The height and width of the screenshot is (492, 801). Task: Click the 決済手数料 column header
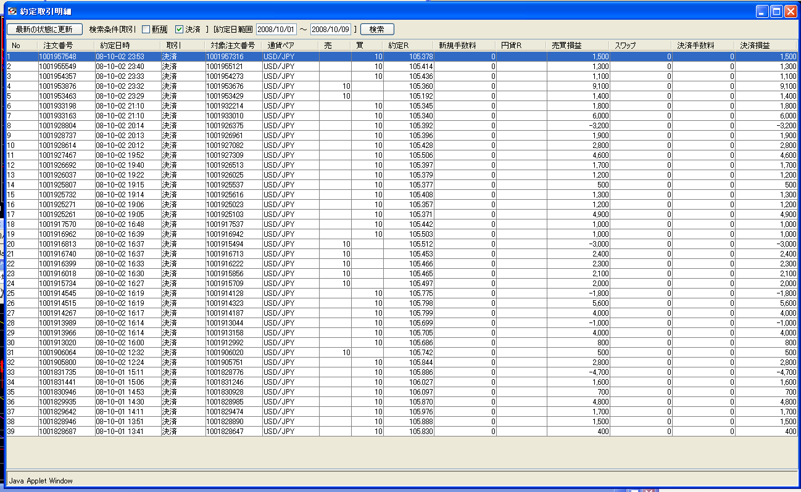pos(704,46)
